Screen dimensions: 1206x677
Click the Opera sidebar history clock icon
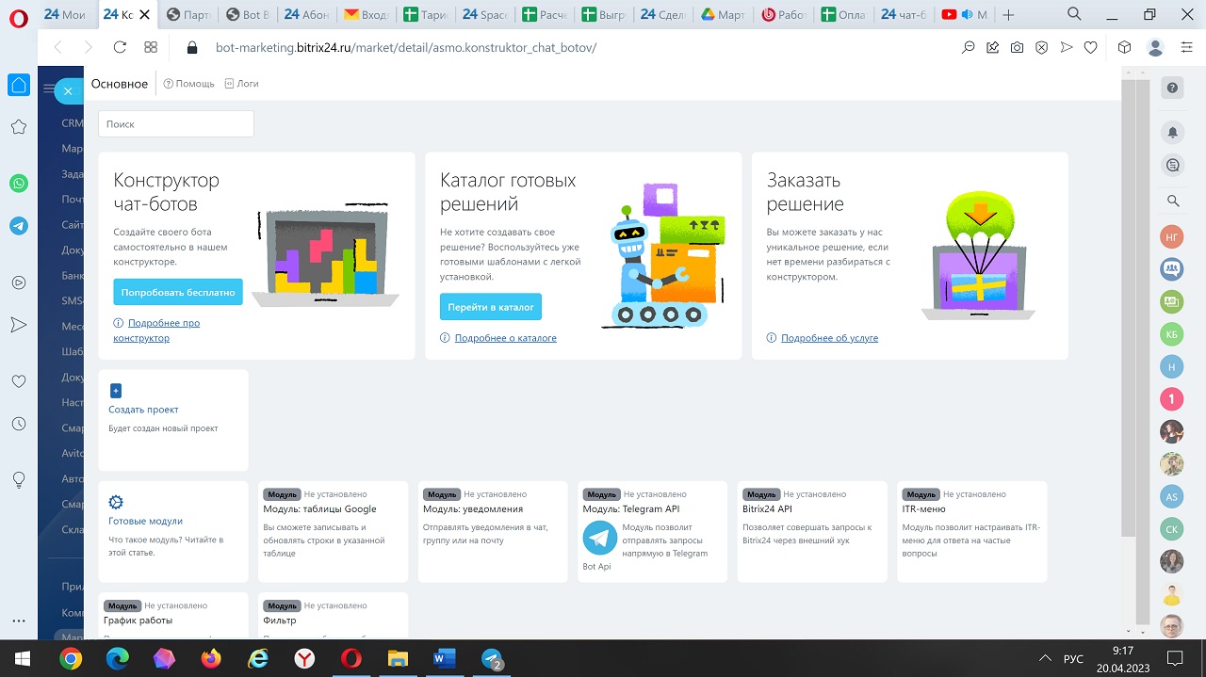point(19,424)
